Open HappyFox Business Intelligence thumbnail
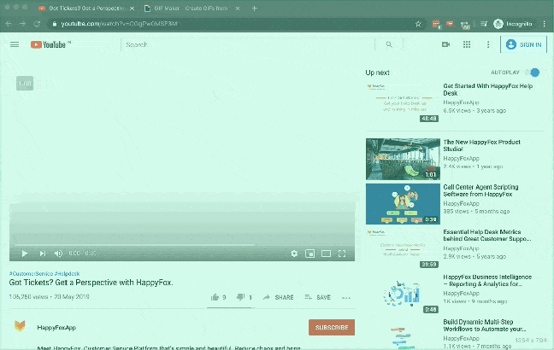 click(403, 294)
